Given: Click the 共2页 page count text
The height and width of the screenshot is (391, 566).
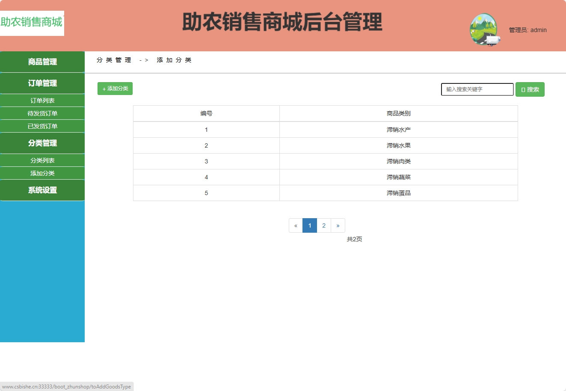Looking at the screenshot, I should (x=354, y=239).
